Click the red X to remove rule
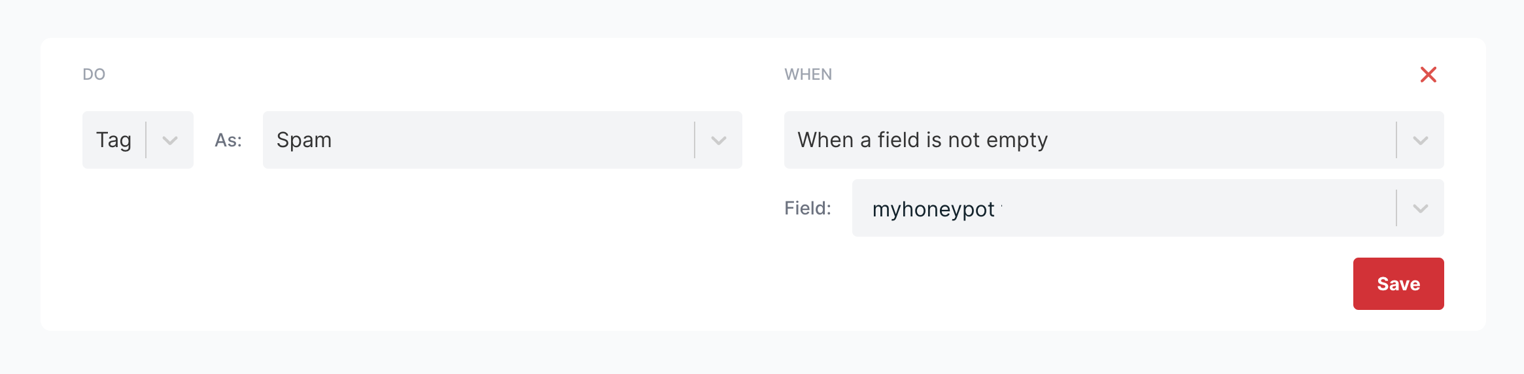This screenshot has width=1524, height=374. click(x=1429, y=75)
